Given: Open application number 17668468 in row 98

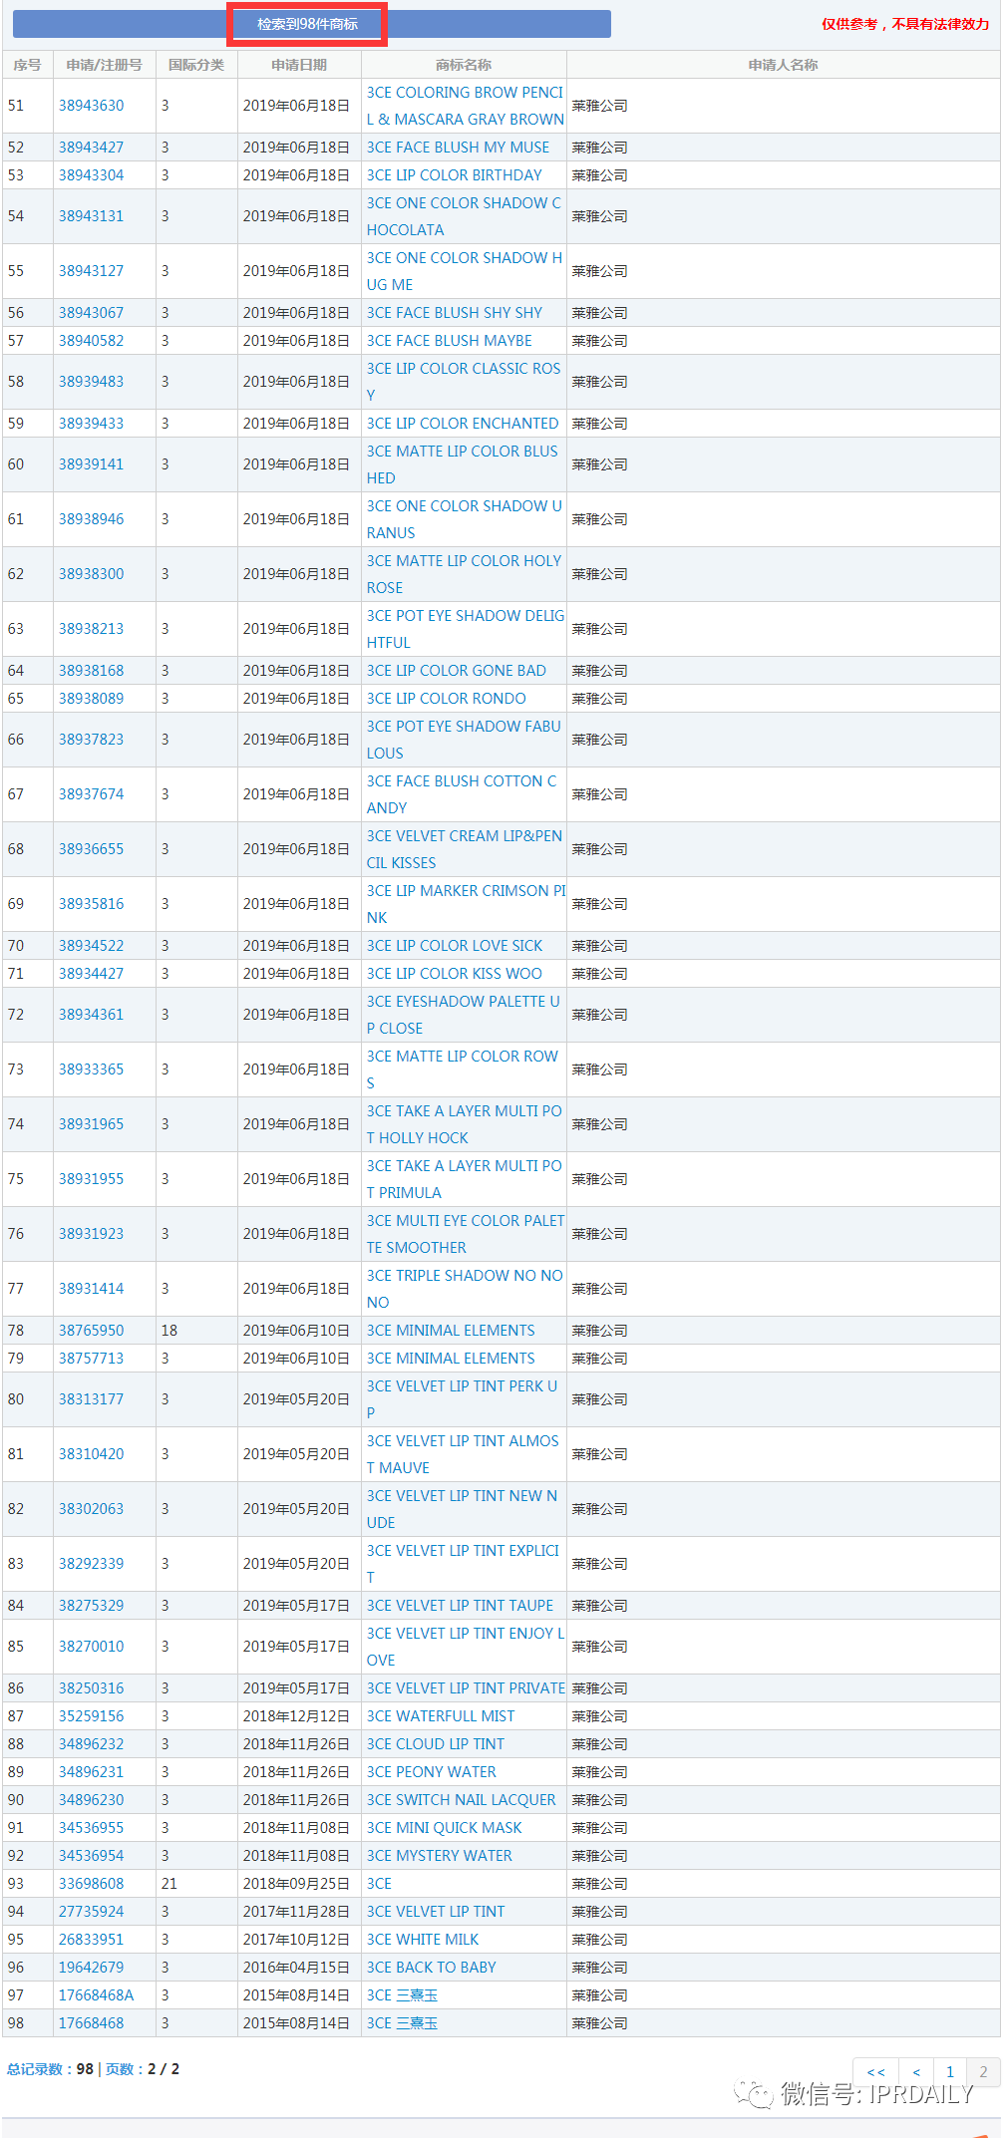Looking at the screenshot, I should point(92,2023).
